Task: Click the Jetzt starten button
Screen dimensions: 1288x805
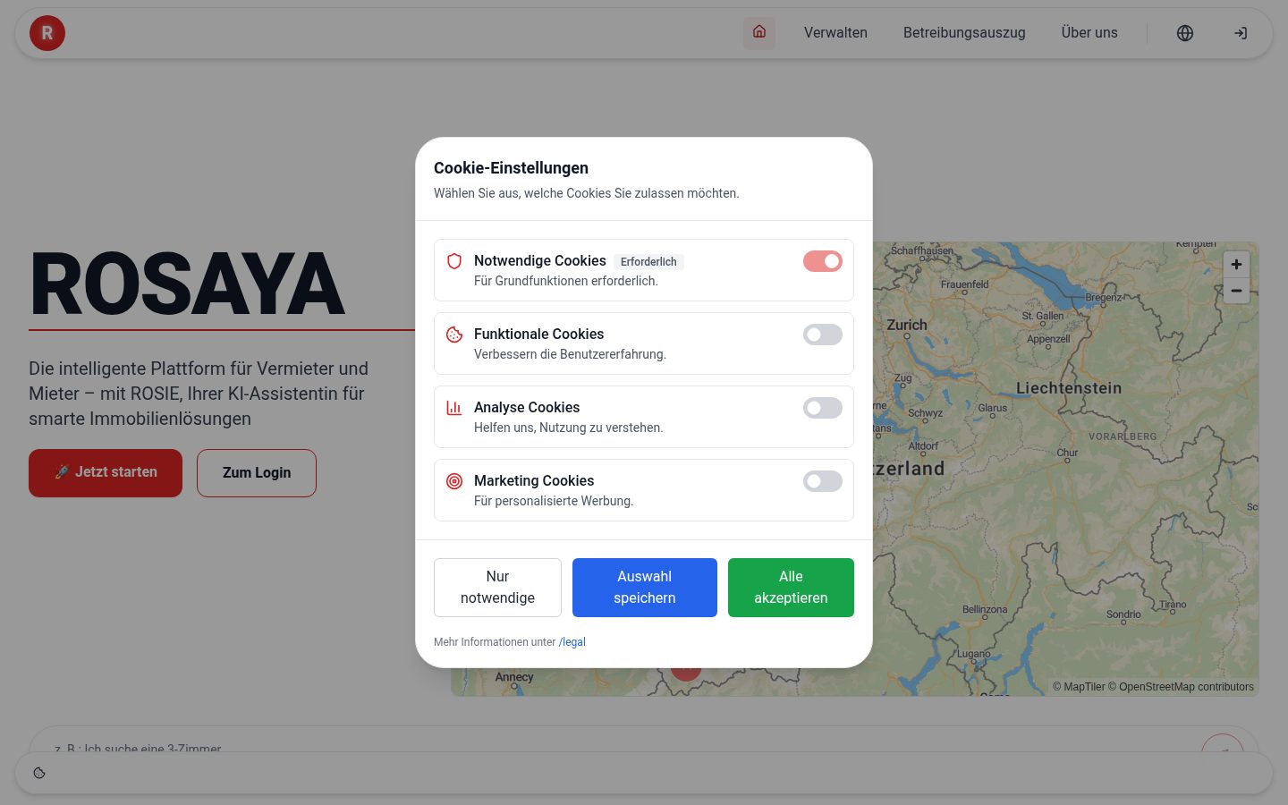Action: (x=106, y=472)
